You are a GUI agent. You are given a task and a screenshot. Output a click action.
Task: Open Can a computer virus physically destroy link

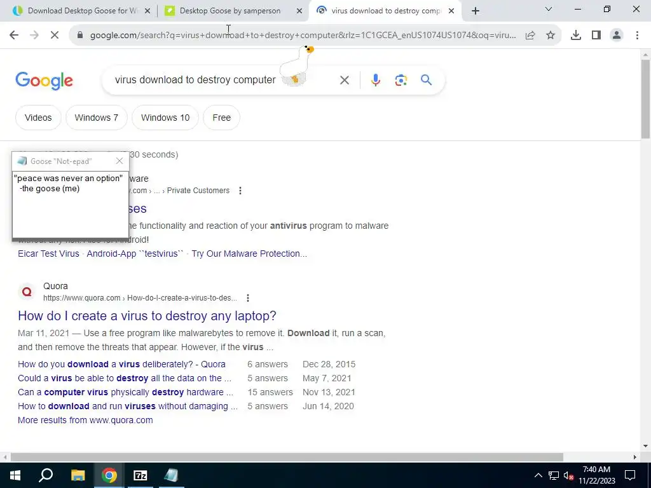pos(125,392)
